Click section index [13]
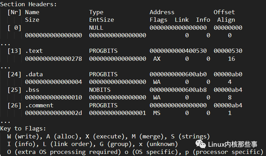The image size is (266, 156). tap(14, 51)
